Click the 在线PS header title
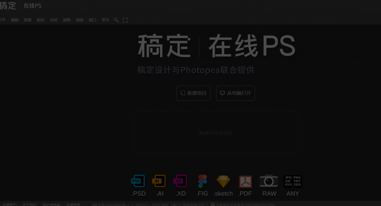 click(32, 6)
